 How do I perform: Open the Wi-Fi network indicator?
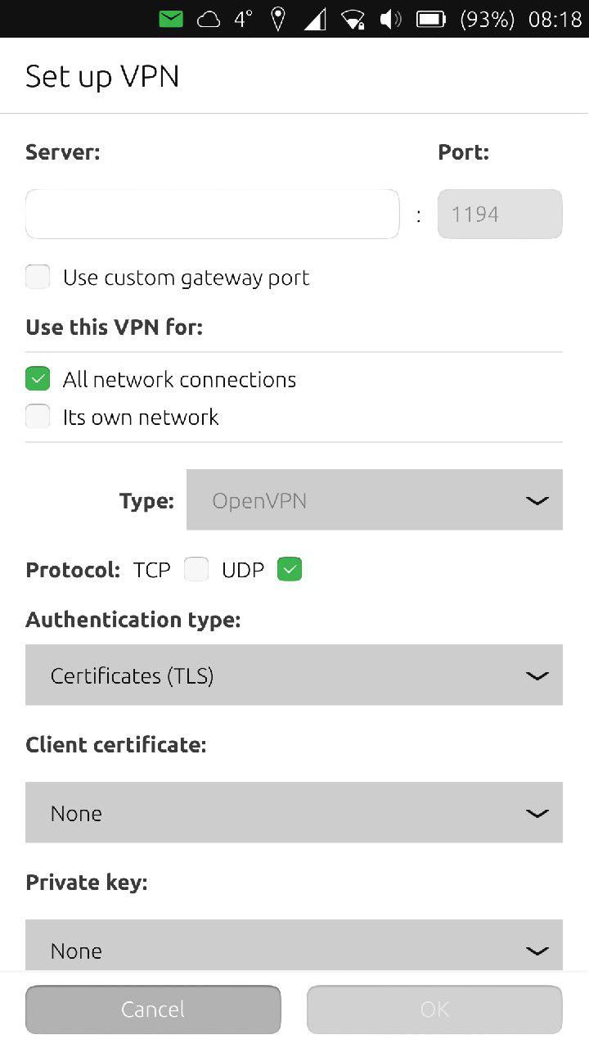point(353,19)
